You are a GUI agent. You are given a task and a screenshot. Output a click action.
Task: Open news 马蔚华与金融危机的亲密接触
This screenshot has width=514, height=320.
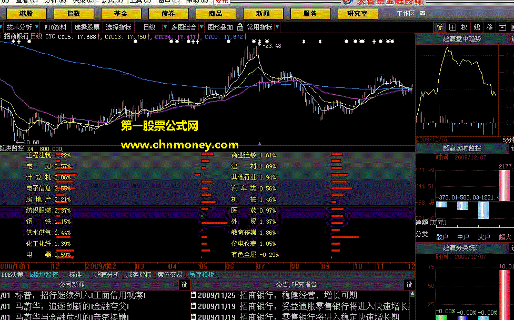[x=72, y=317]
